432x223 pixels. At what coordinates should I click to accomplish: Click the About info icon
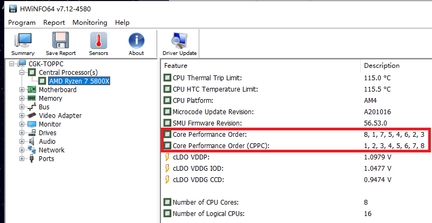coord(136,43)
